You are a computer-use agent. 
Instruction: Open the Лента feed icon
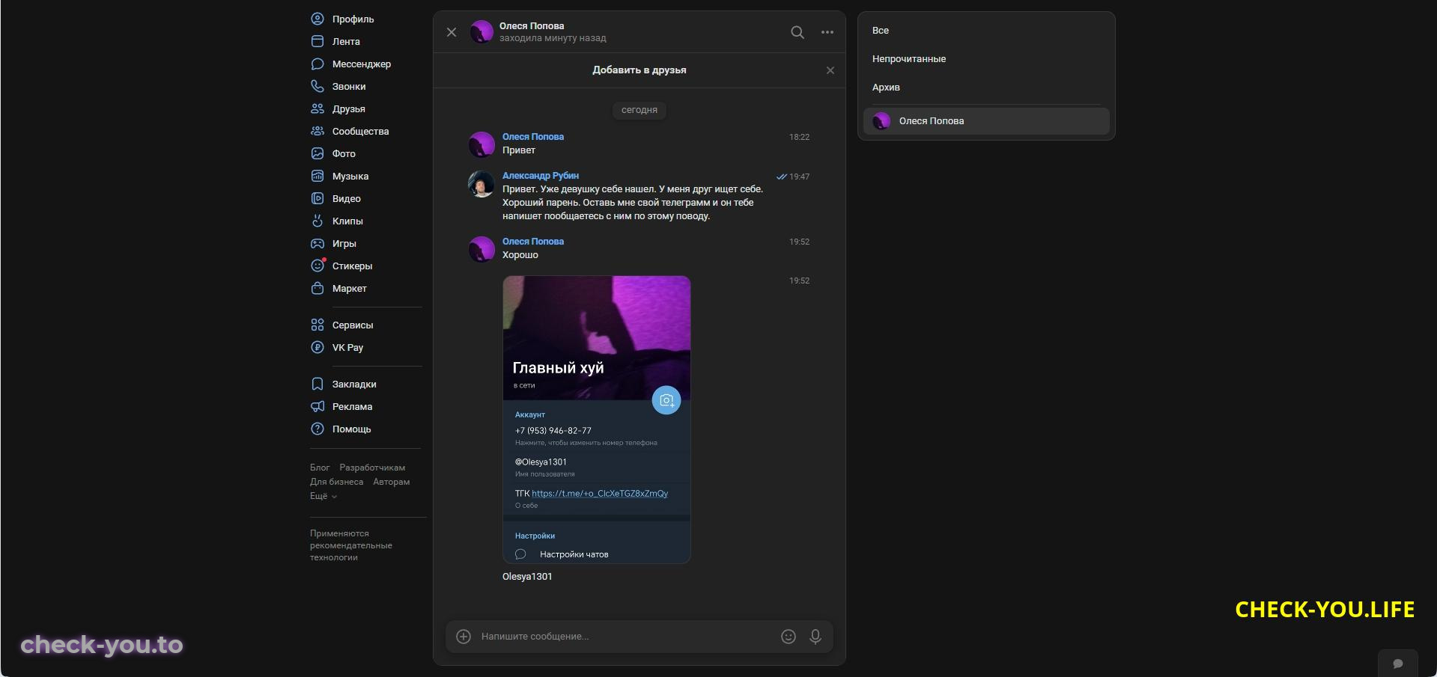point(318,41)
